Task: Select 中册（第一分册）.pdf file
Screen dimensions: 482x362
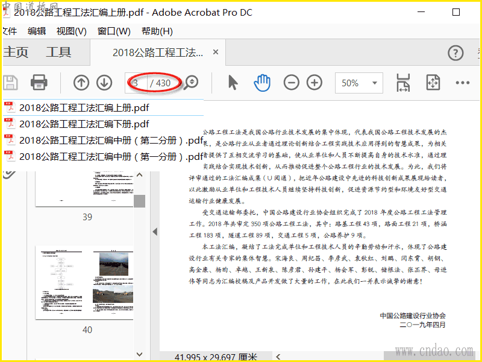Action: pyautogui.click(x=103, y=157)
